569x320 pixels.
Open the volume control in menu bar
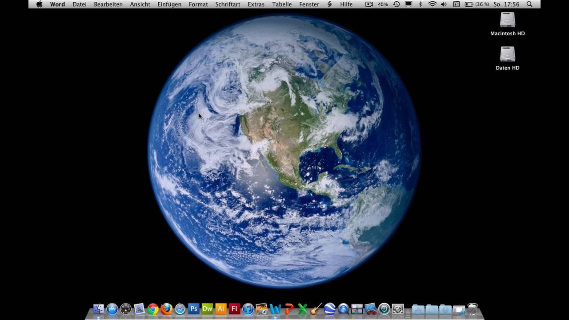coord(444,4)
